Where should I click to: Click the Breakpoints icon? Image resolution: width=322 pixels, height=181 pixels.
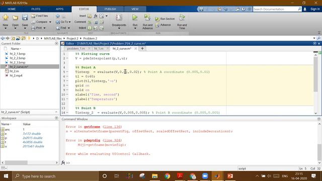[119, 18]
